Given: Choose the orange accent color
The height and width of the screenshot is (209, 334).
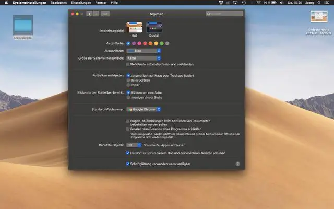Looking at the screenshot, I should (x=151, y=43).
